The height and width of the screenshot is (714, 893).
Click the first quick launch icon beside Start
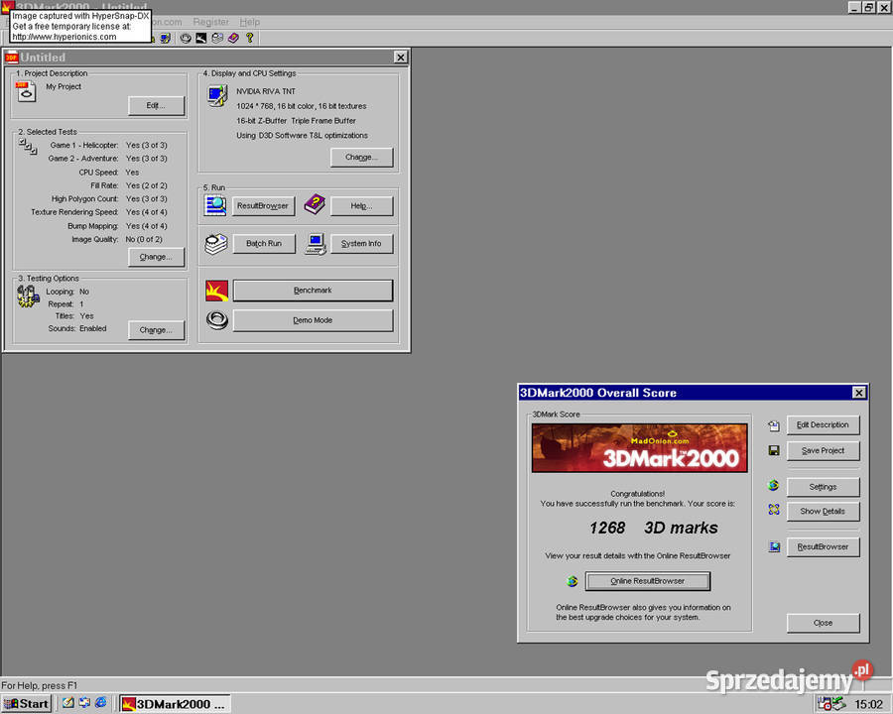tap(67, 703)
